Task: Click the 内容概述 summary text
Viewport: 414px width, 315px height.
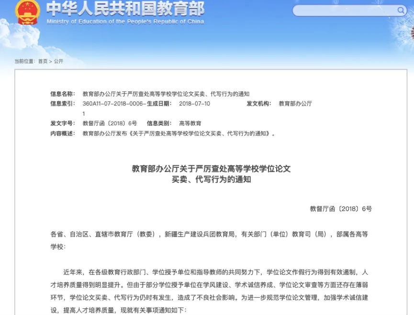Action: tap(179, 133)
